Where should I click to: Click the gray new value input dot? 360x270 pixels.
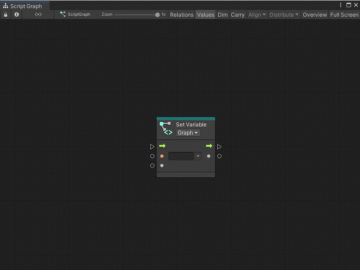tap(162, 166)
